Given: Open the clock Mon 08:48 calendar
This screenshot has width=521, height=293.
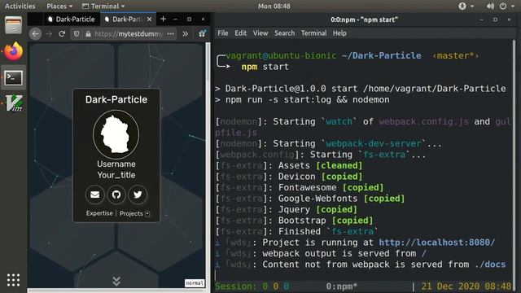Looking at the screenshot, I should (x=274, y=6).
